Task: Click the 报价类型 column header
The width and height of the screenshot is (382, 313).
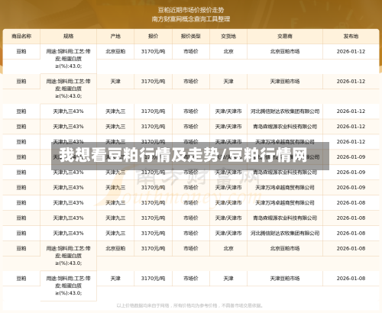Action: (191, 37)
